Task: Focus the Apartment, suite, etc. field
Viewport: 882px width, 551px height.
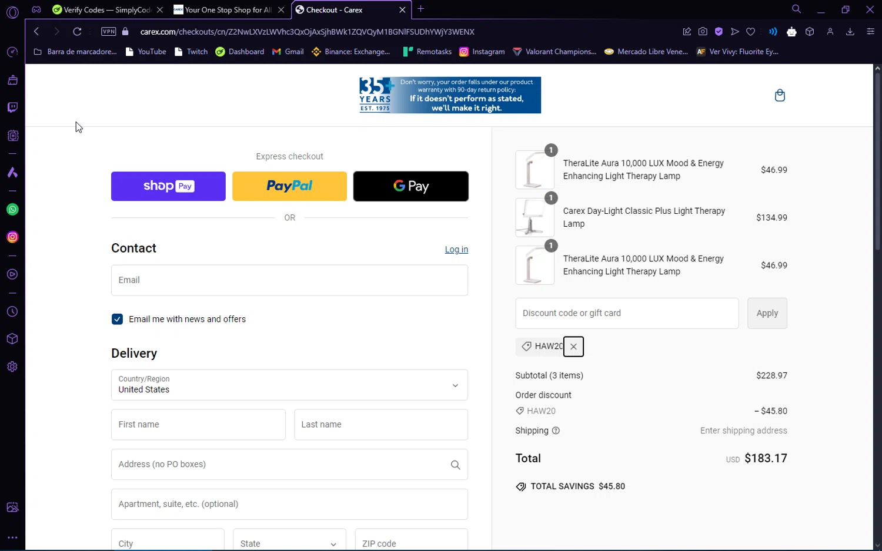Action: pos(289,504)
